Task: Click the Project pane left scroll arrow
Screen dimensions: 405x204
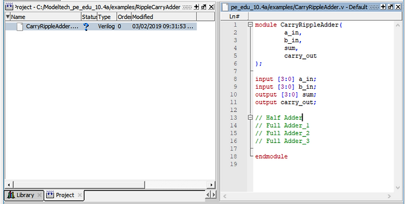Action: [x=9, y=185]
